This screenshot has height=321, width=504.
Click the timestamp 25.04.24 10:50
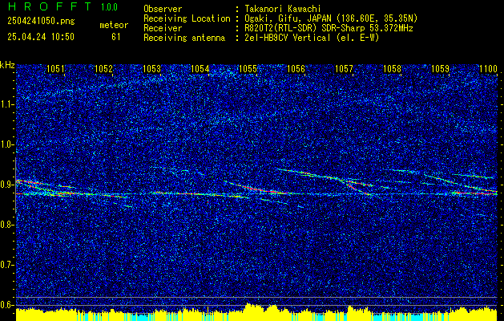coord(41,37)
